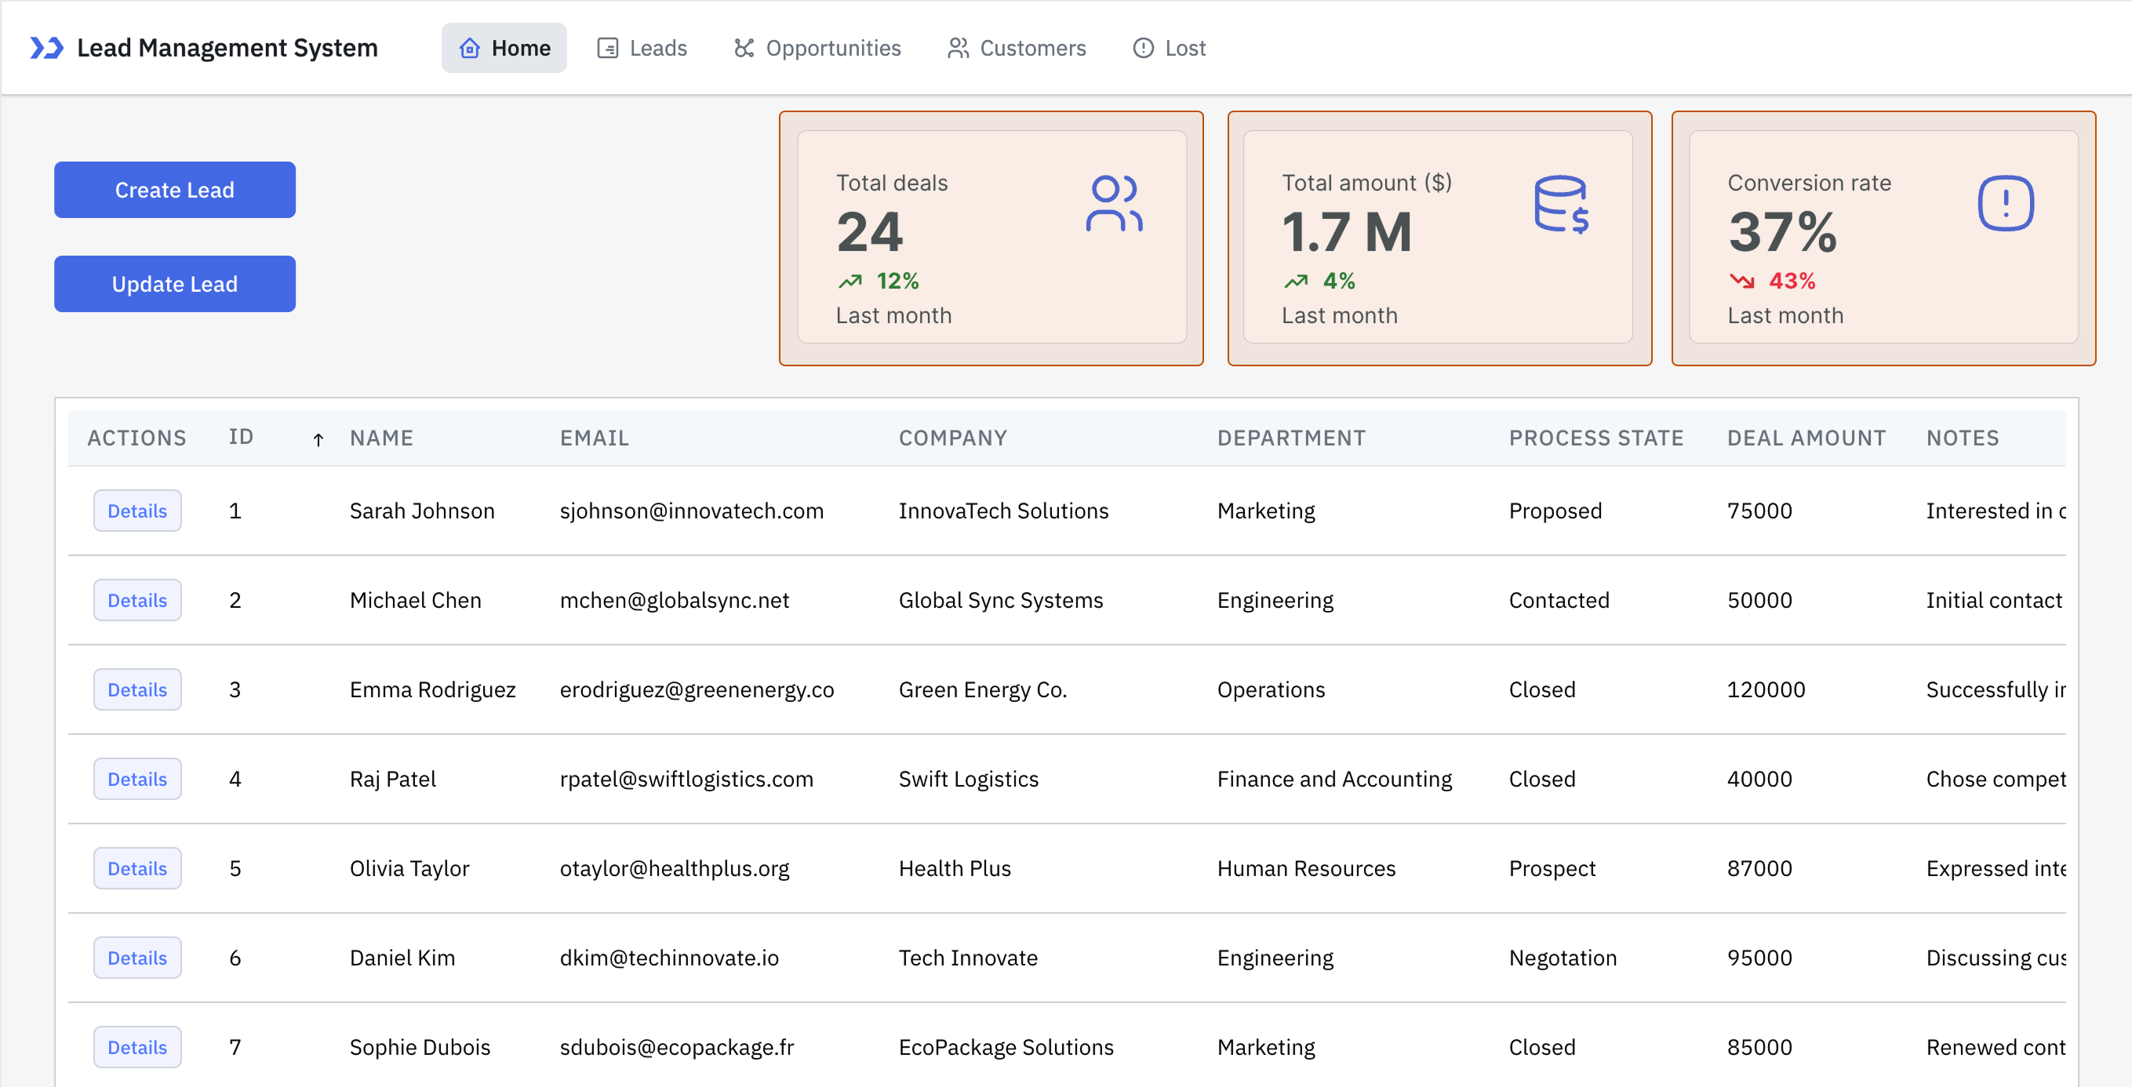
Task: Open Details for Sarah Johnson
Action: coord(137,511)
